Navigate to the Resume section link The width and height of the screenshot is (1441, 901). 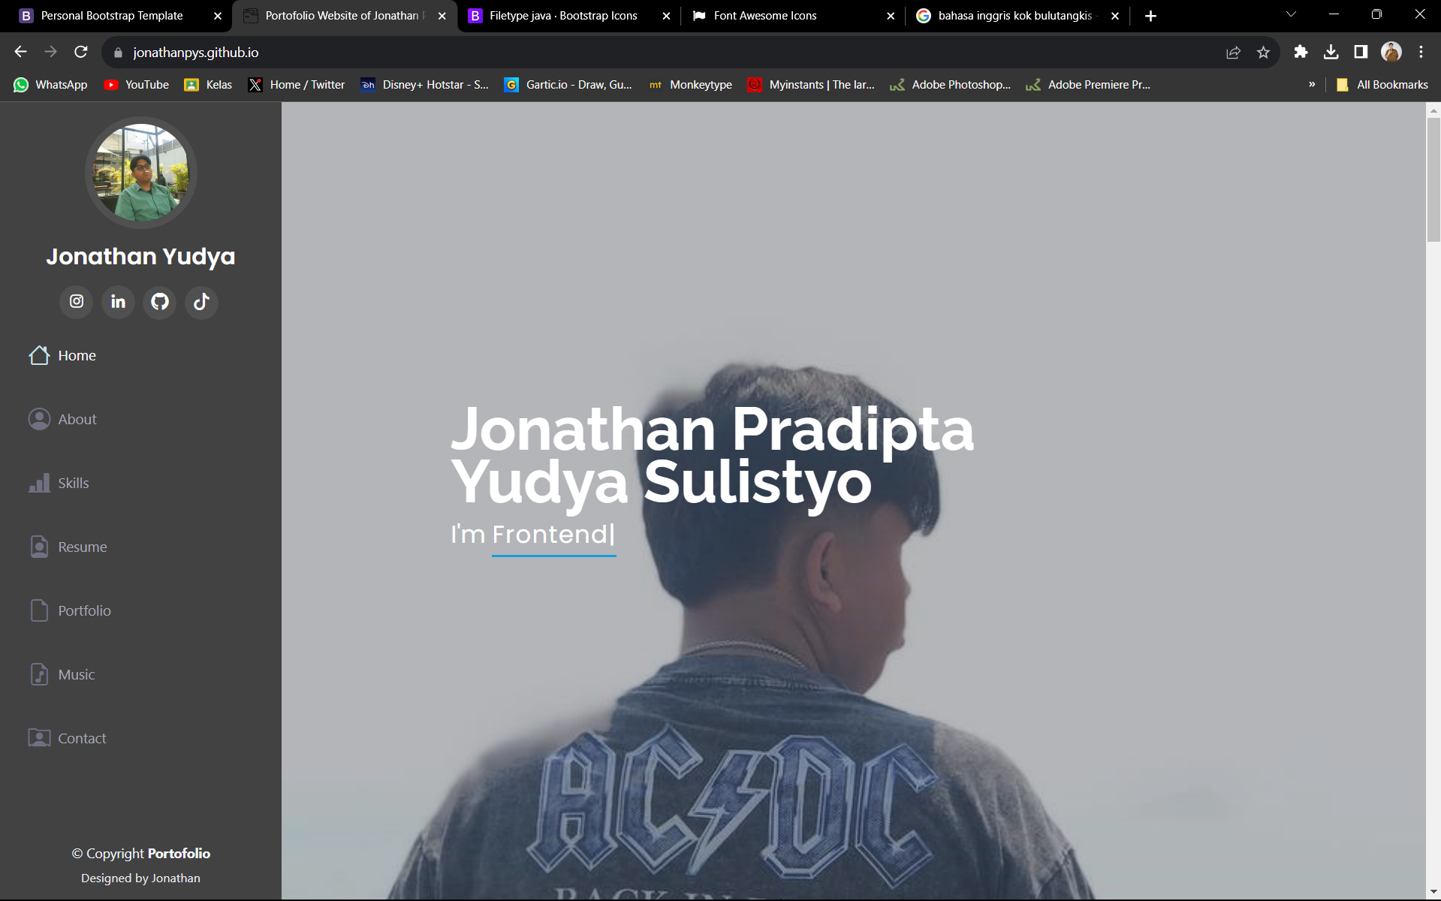83,547
